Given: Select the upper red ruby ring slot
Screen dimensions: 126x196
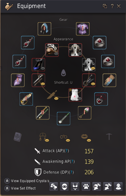Looking at the screenshot, I should [100, 43].
